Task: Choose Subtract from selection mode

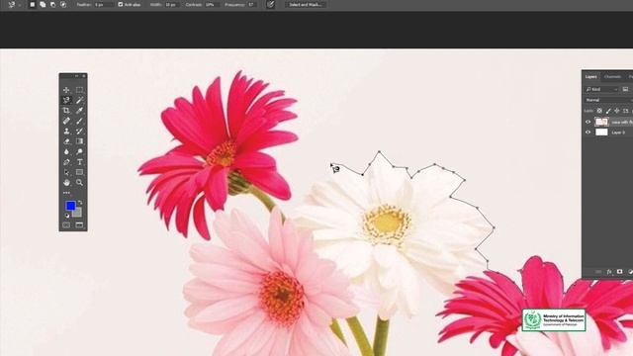Action: point(52,4)
